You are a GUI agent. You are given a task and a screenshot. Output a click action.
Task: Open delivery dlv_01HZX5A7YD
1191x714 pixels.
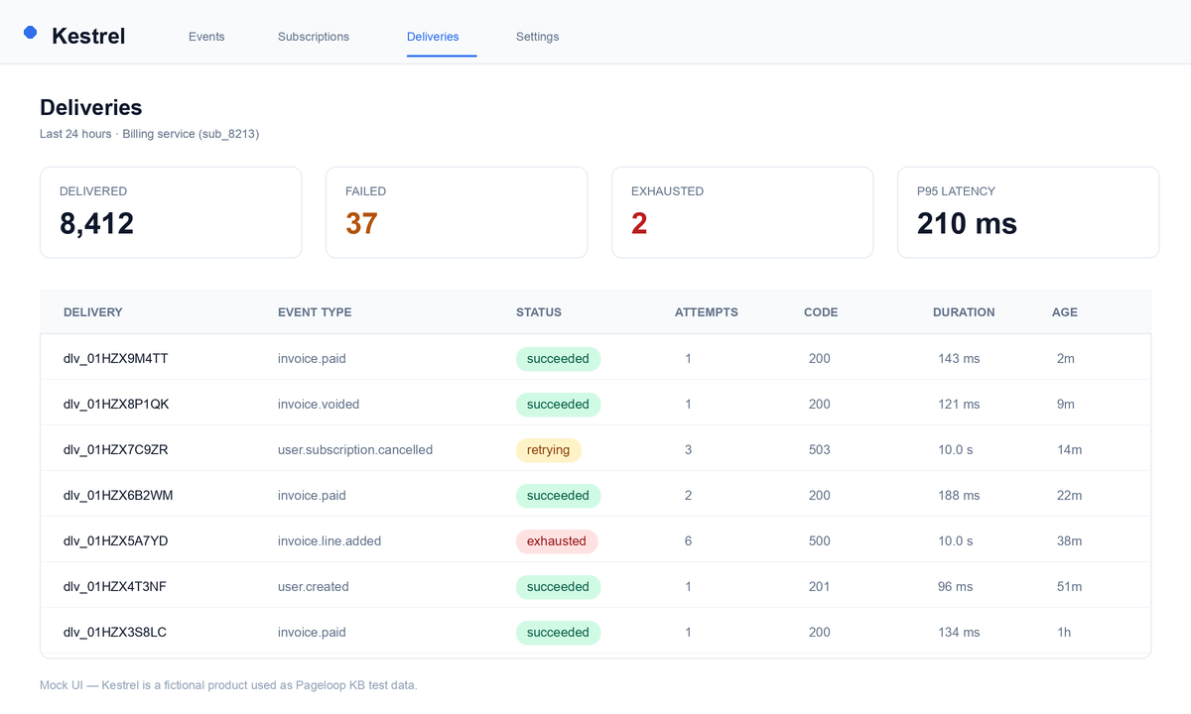tap(116, 540)
